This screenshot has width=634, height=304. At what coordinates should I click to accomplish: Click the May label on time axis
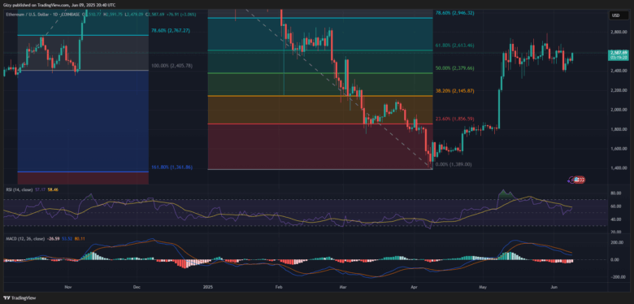[x=482, y=287]
